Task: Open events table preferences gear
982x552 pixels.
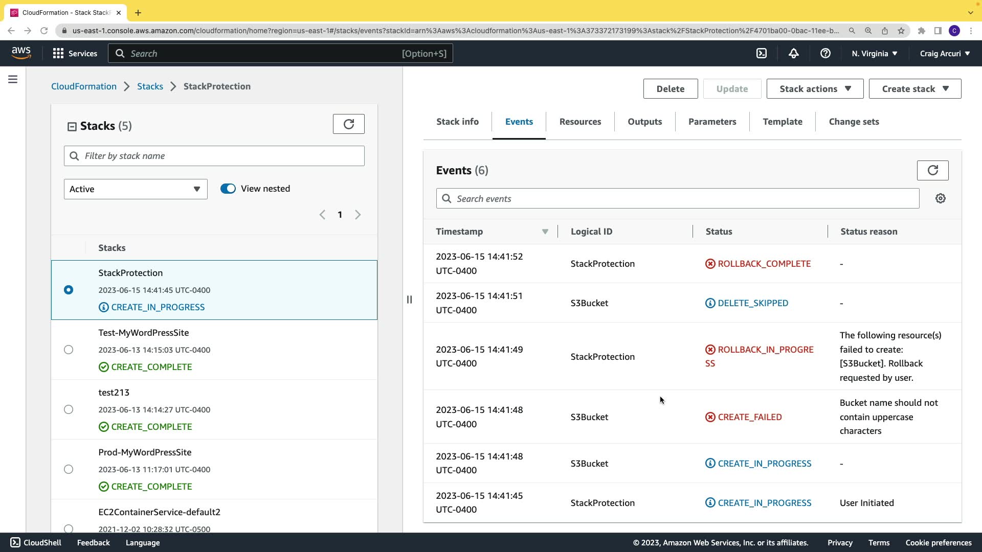Action: click(940, 198)
